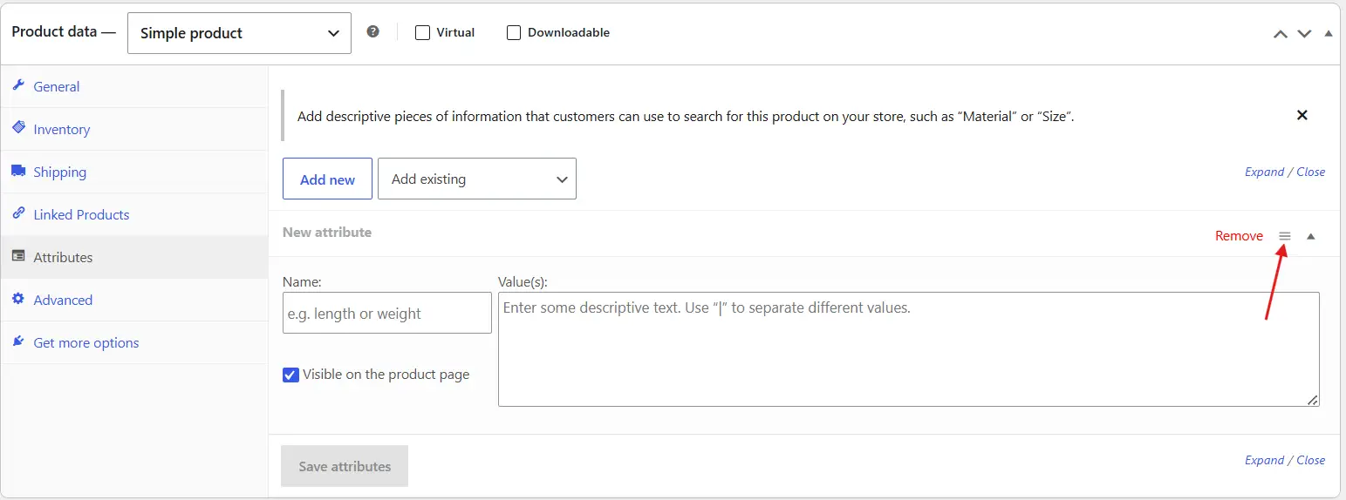Collapse the New attribute section
Viewport: 1346px width, 500px height.
[x=1311, y=236]
